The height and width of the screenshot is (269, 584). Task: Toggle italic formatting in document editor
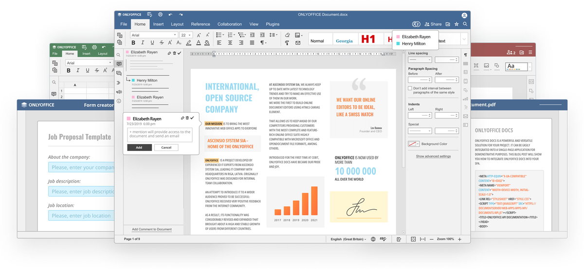pos(143,43)
